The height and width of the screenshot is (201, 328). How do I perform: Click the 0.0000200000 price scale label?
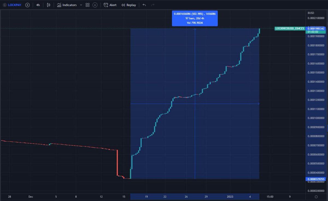point(316,191)
